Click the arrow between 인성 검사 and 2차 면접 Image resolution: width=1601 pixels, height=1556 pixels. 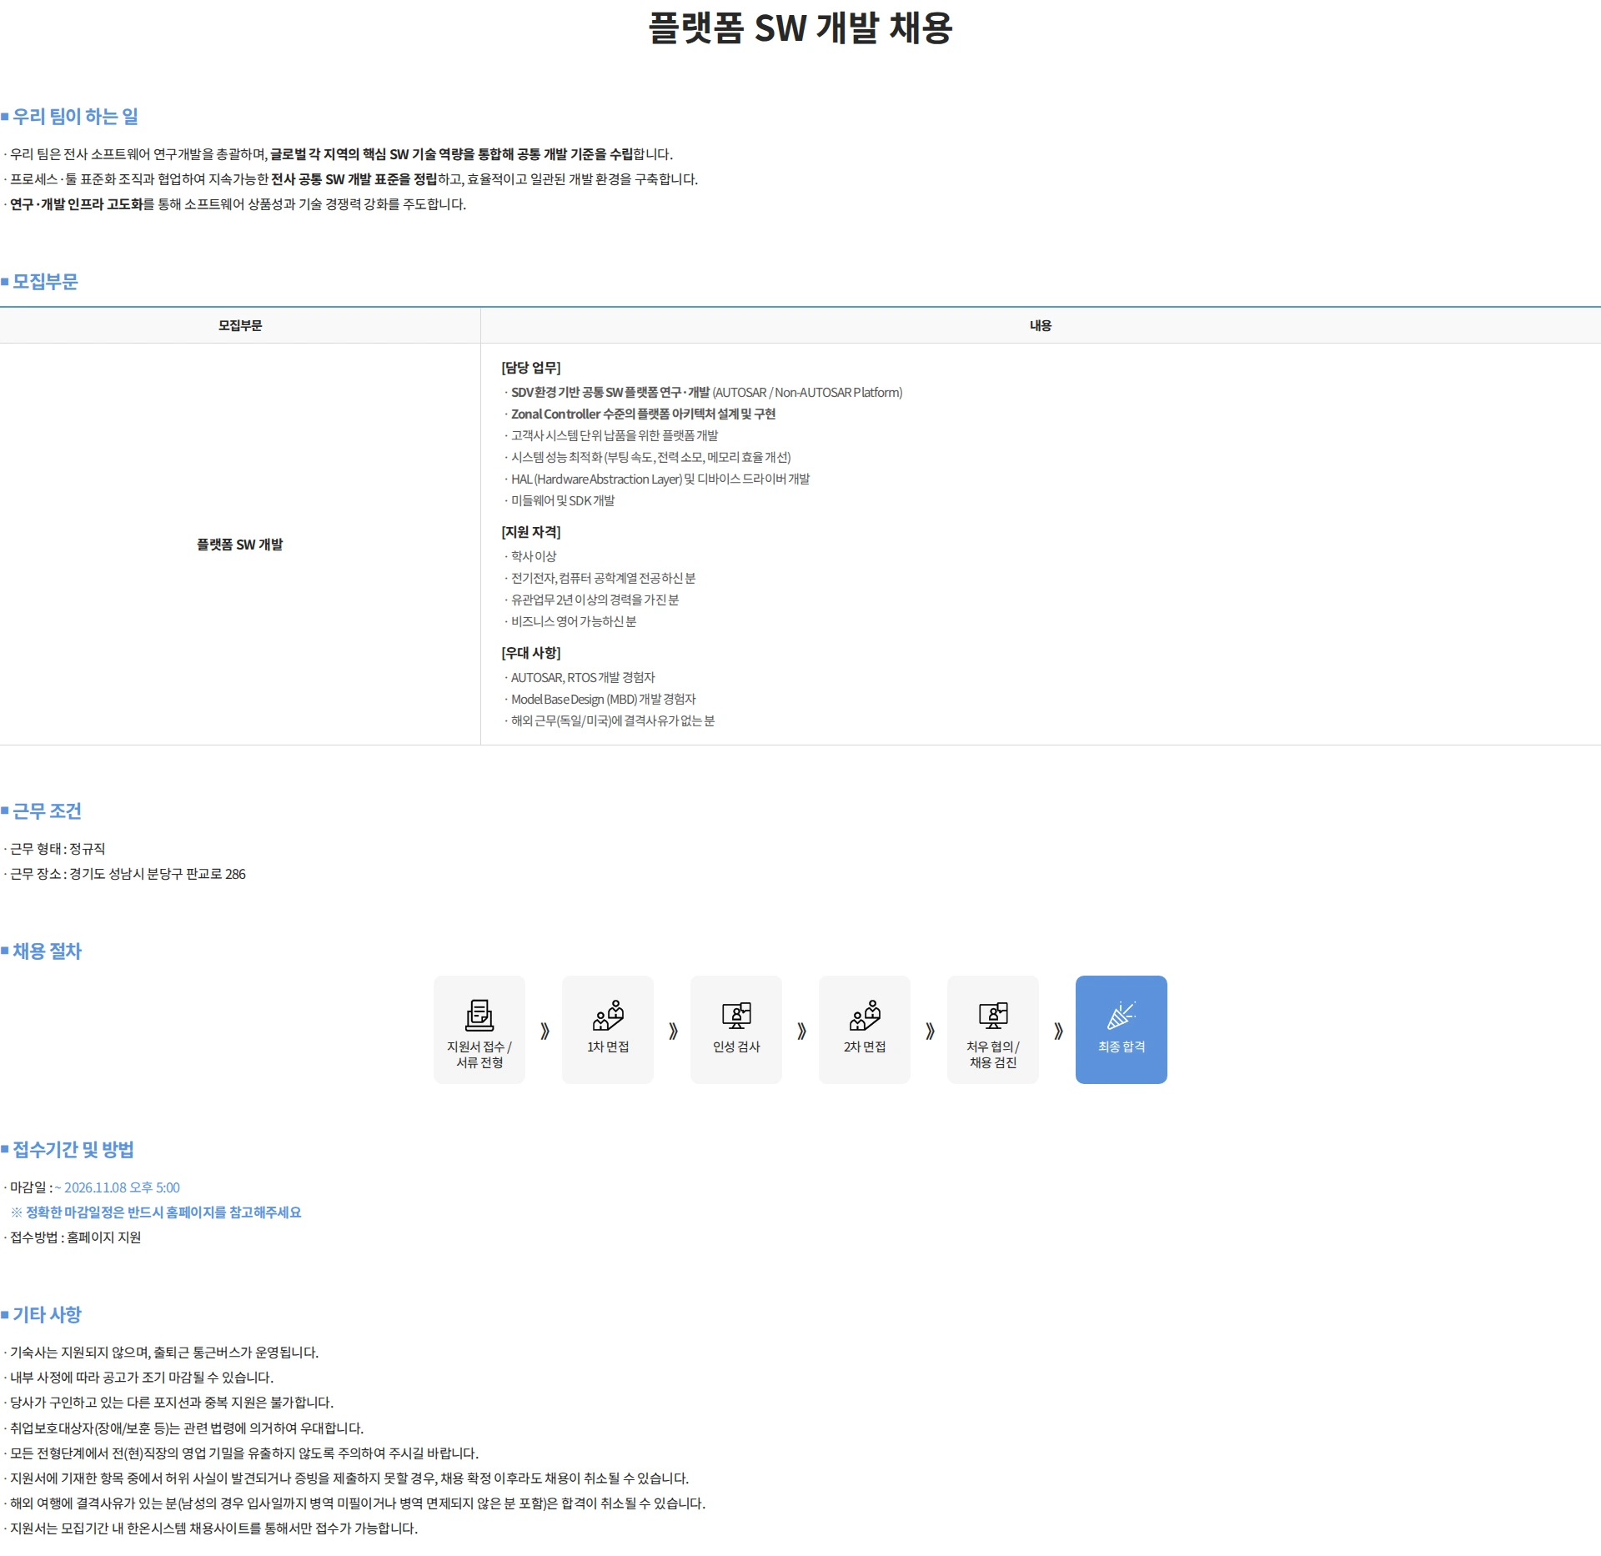(x=801, y=1031)
